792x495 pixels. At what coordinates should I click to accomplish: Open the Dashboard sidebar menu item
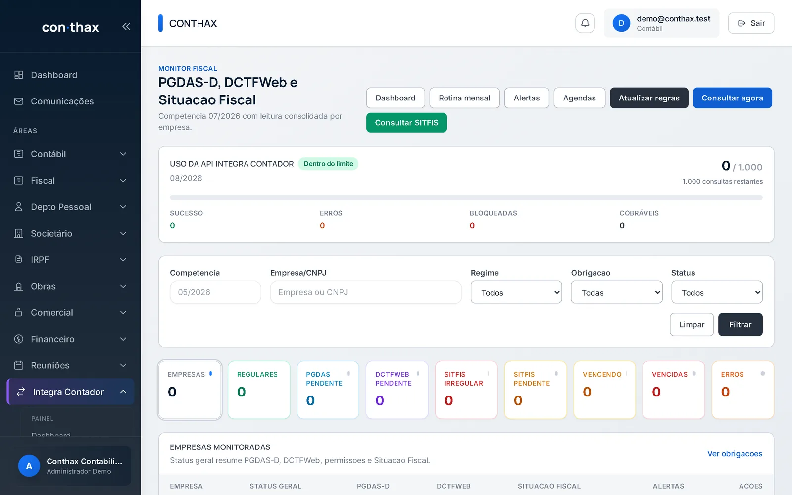click(70, 75)
